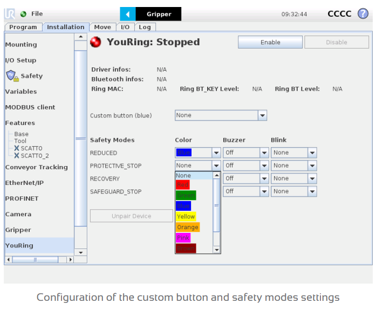376x310 pixels.
Task: Click sidebar horizontal scroll right arrow
Action: tap(70, 259)
